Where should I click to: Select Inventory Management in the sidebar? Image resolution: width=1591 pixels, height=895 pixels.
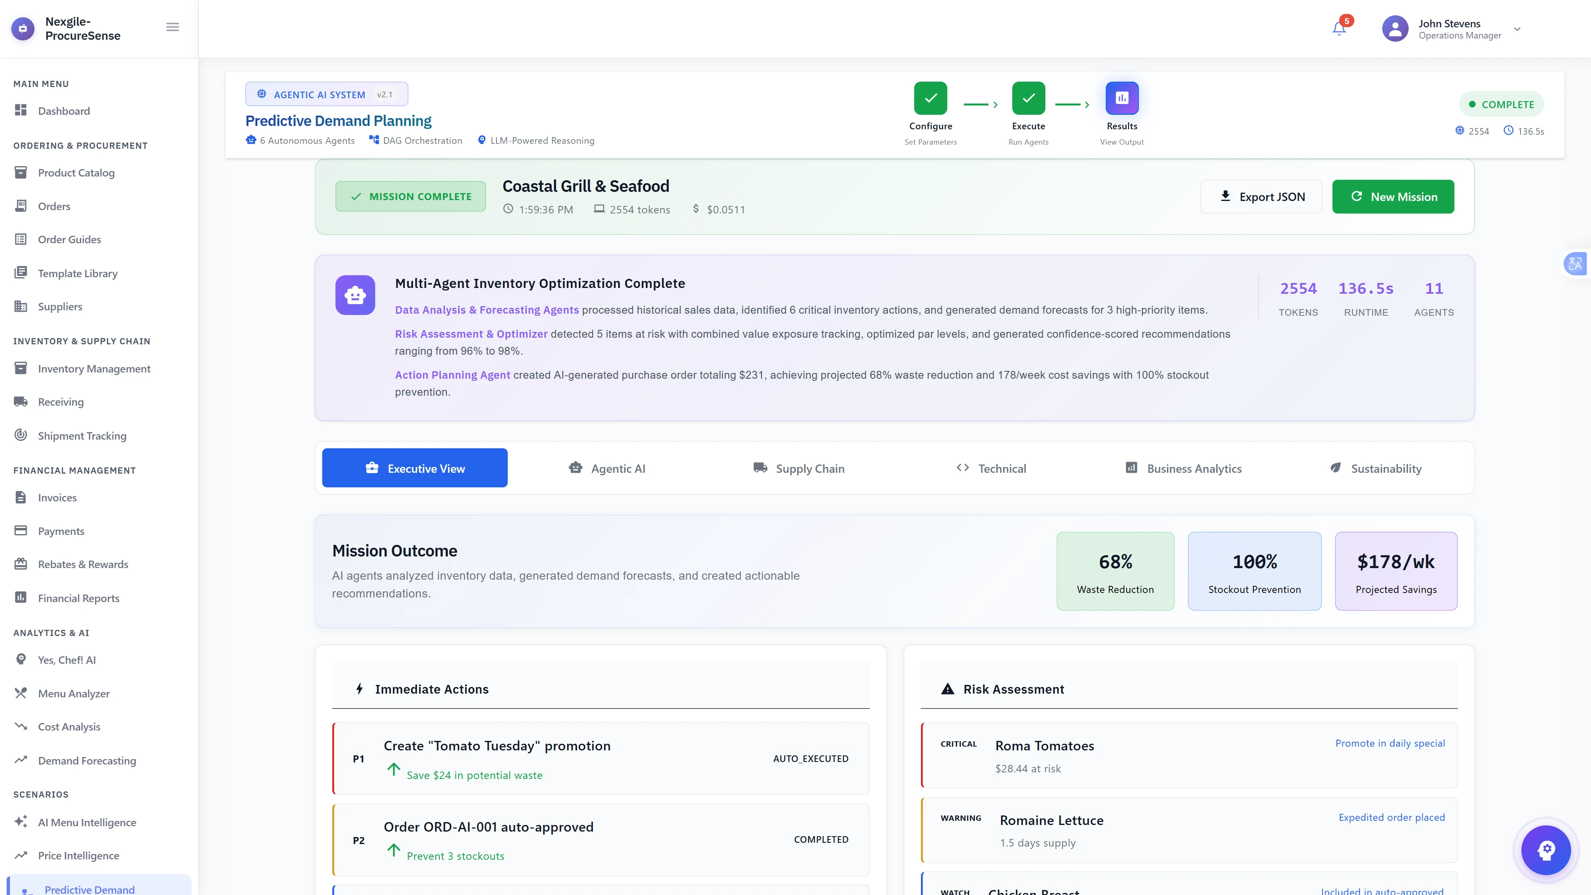pyautogui.click(x=94, y=369)
